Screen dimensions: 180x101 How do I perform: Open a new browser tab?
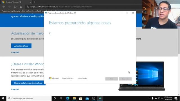point(35,2)
